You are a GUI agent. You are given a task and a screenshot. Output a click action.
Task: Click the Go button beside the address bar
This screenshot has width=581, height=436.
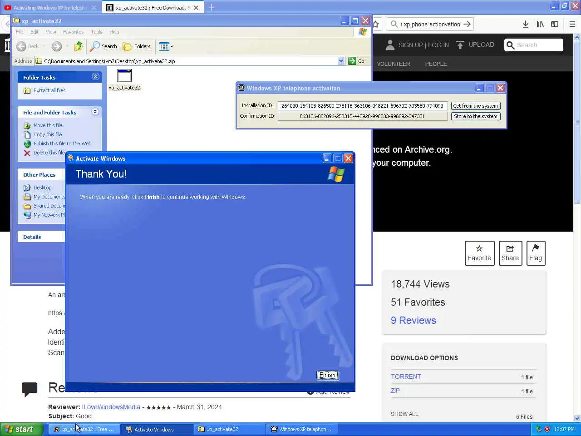(357, 61)
